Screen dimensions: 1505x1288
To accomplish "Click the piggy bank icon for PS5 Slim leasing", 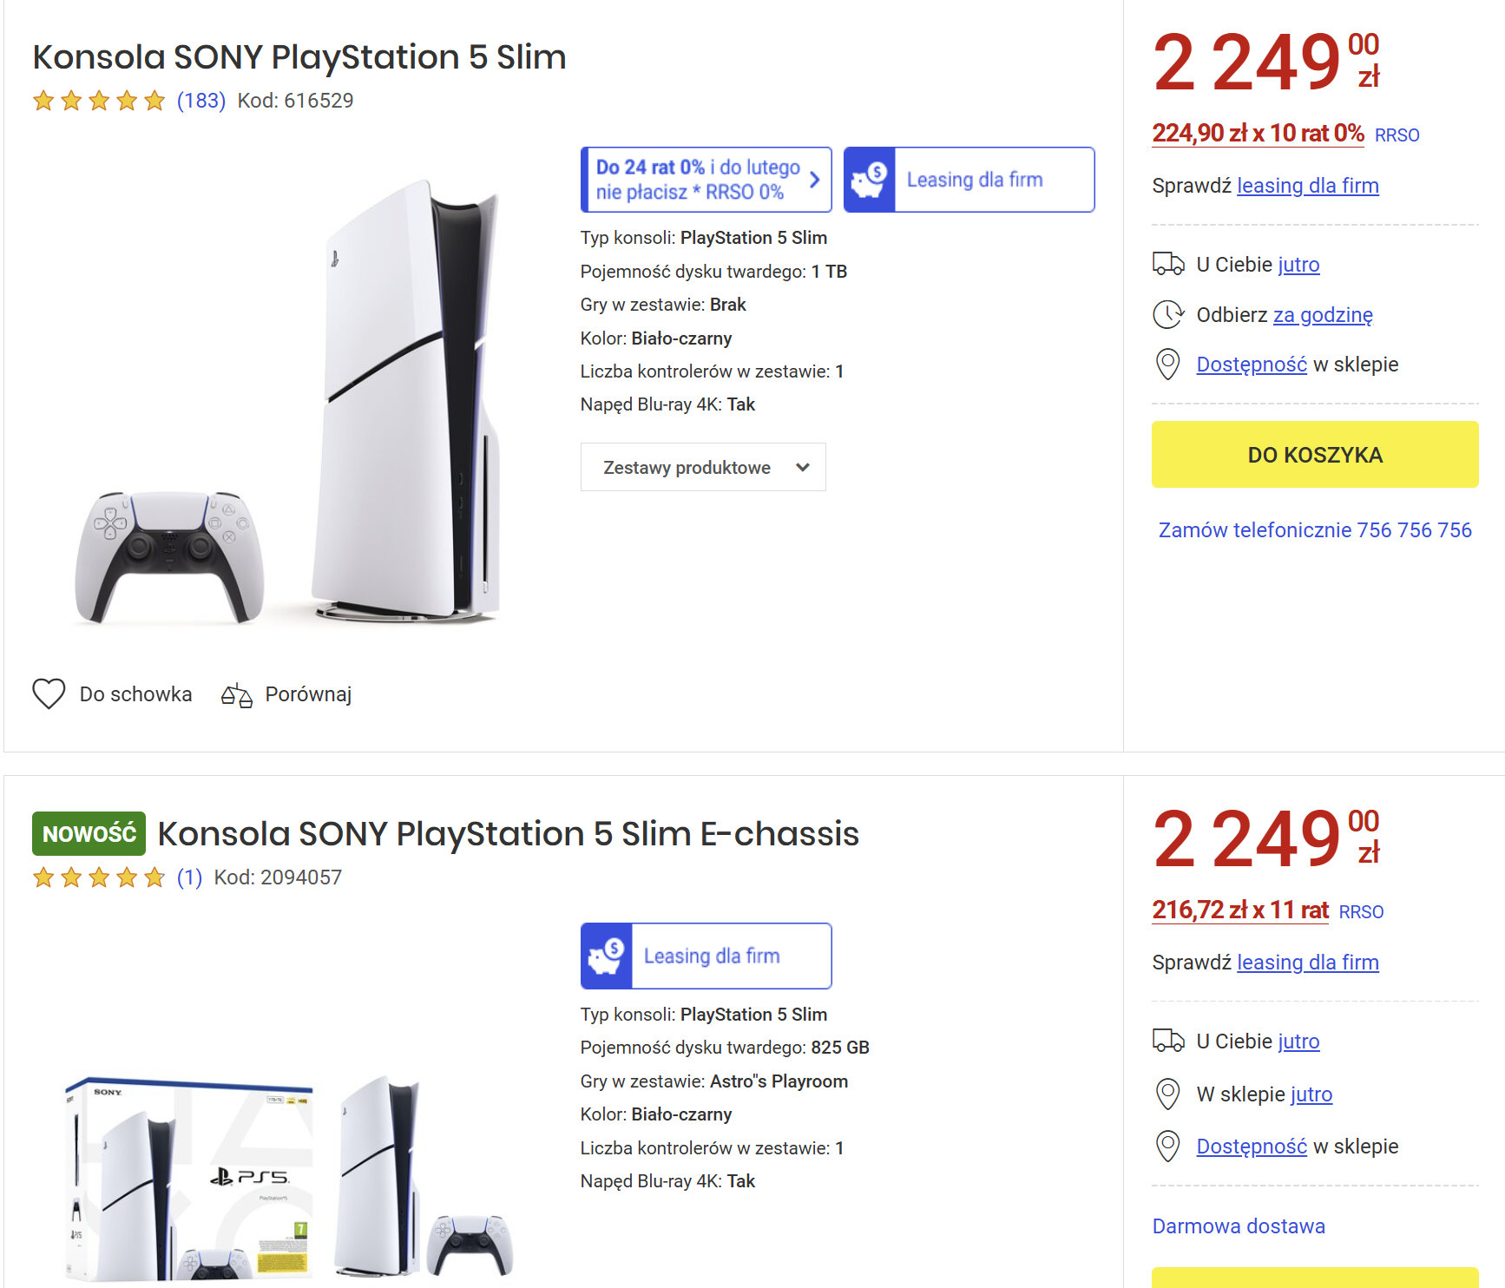I will click(x=869, y=180).
